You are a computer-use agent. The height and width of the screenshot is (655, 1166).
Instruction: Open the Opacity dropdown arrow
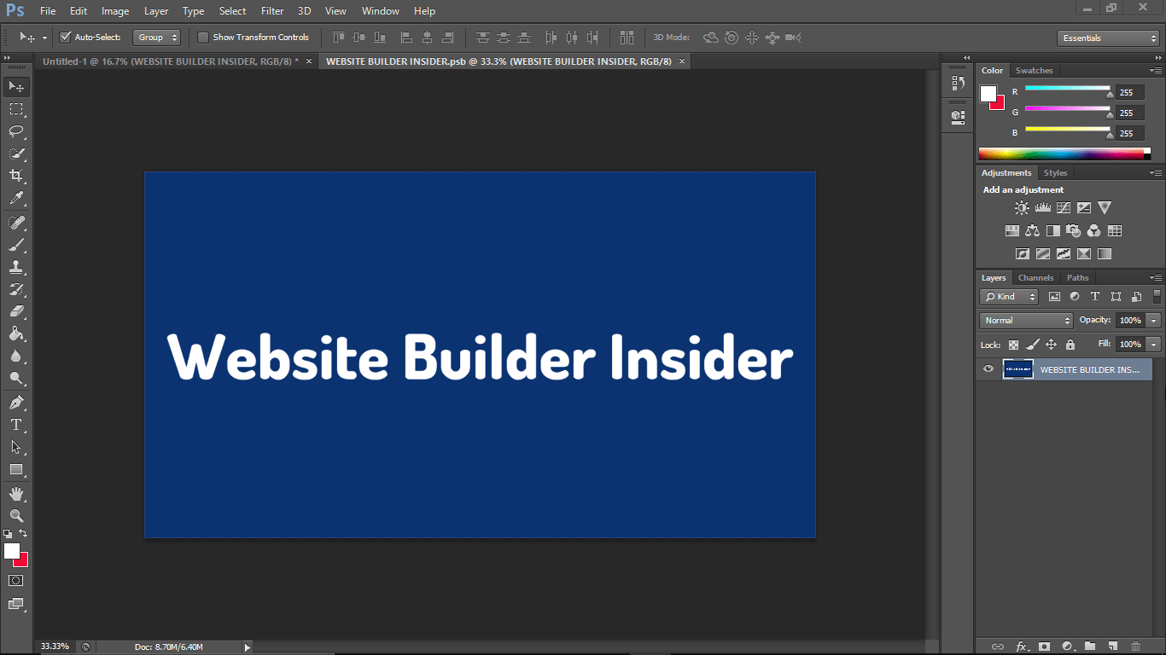coord(1153,320)
